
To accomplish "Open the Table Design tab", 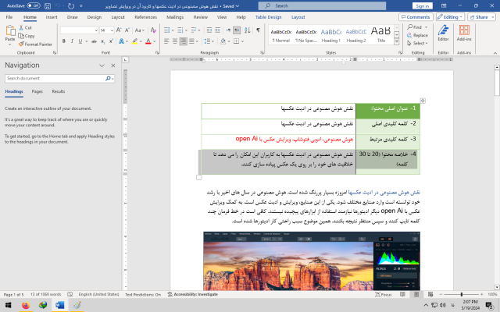I will (x=268, y=17).
